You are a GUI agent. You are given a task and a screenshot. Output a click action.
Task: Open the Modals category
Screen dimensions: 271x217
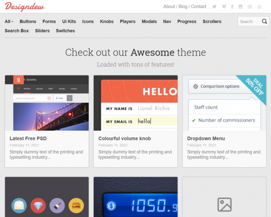tap(149, 21)
